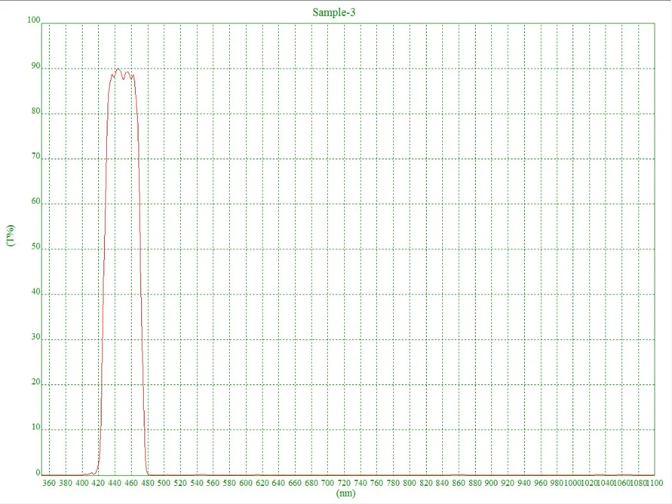Click the 500 nm wavelength label

click(164, 483)
